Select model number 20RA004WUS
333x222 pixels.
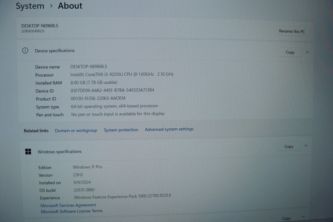33,31
